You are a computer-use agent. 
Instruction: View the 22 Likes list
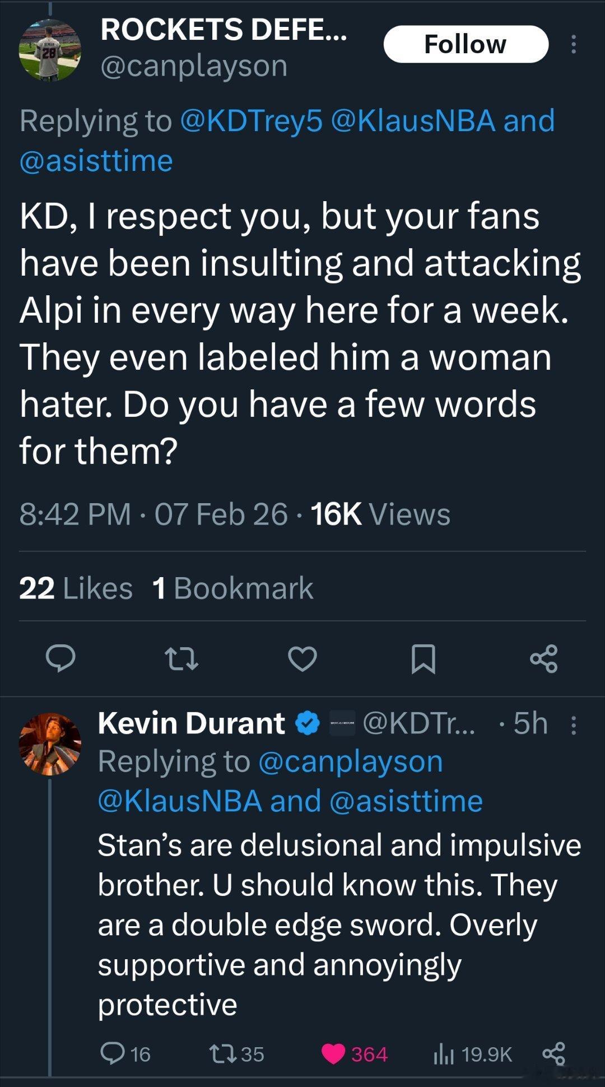click(x=76, y=588)
